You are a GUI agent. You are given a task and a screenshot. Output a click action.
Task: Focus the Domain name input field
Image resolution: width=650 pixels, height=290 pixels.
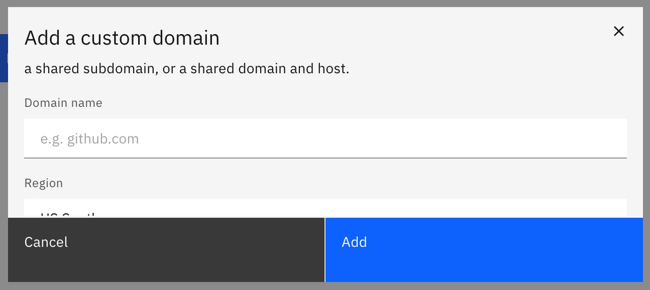tap(325, 138)
